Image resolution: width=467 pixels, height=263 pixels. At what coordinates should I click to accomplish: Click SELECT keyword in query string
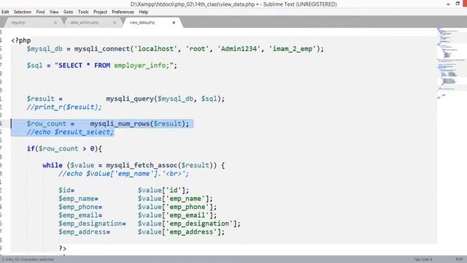[x=70, y=66]
